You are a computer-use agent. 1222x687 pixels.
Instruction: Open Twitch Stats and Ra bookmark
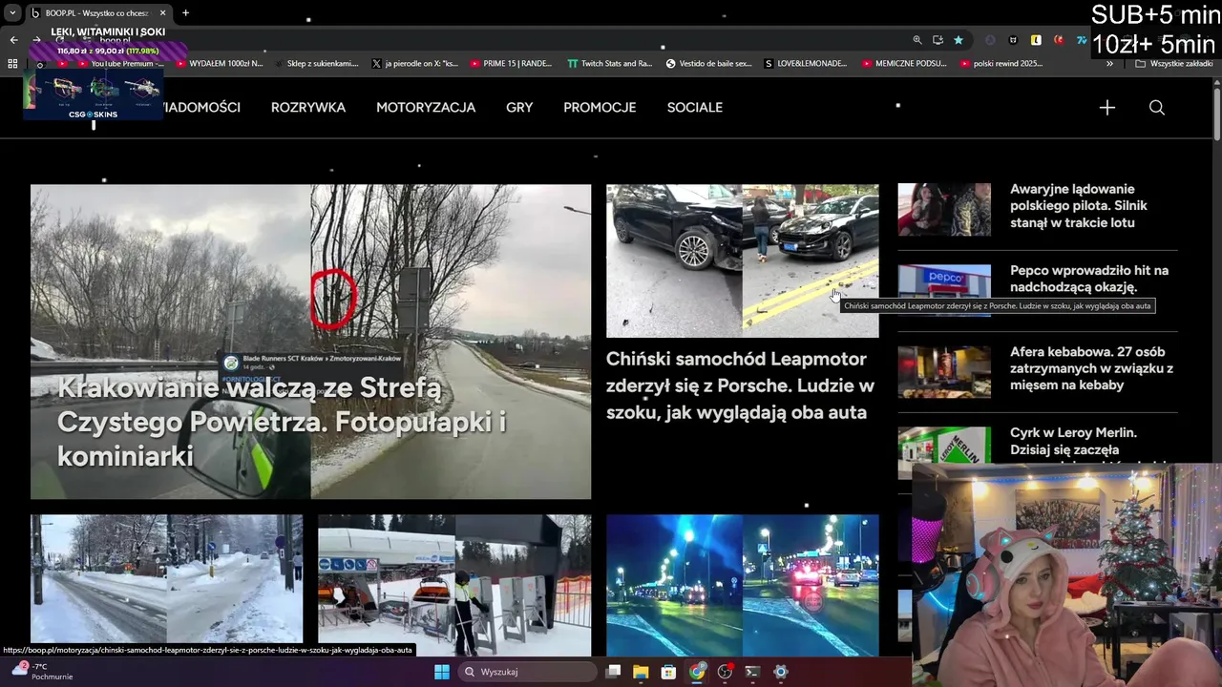(x=609, y=64)
